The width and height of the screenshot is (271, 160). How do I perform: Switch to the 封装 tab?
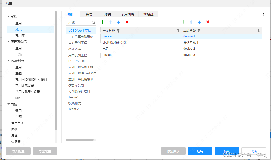click(x=107, y=14)
